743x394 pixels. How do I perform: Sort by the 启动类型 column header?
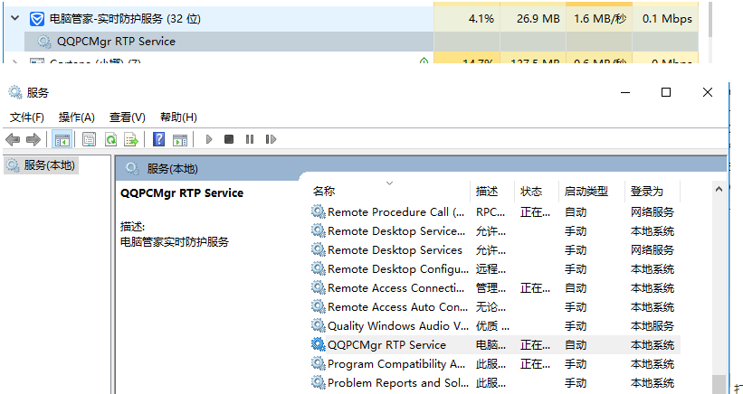(592, 191)
